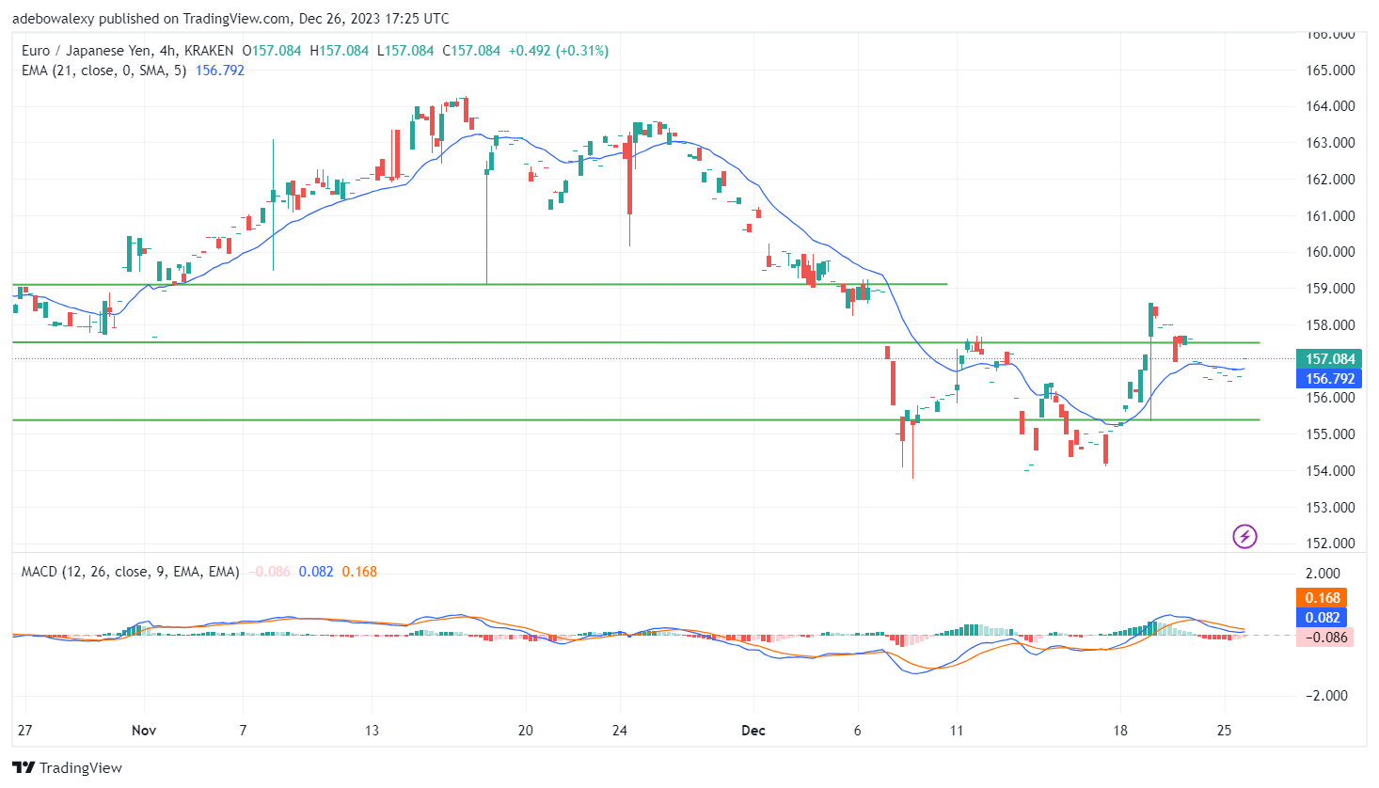Click the blue 0.082 MACD axis label
This screenshot has height=788, width=1379.
(1323, 618)
